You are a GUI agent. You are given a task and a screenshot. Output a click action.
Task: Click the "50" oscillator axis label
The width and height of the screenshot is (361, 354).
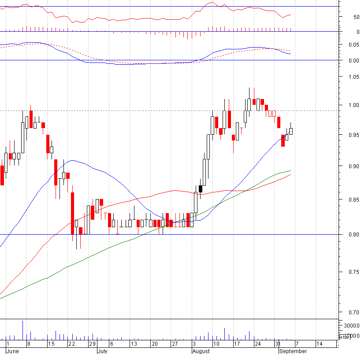pos(357,17)
